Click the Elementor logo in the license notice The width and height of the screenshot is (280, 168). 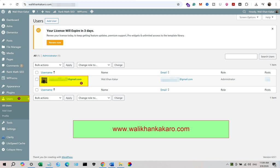click(38, 30)
